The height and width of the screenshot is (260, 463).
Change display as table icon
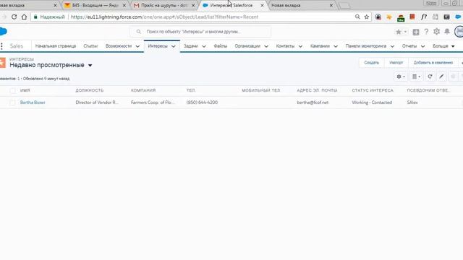(x=416, y=77)
